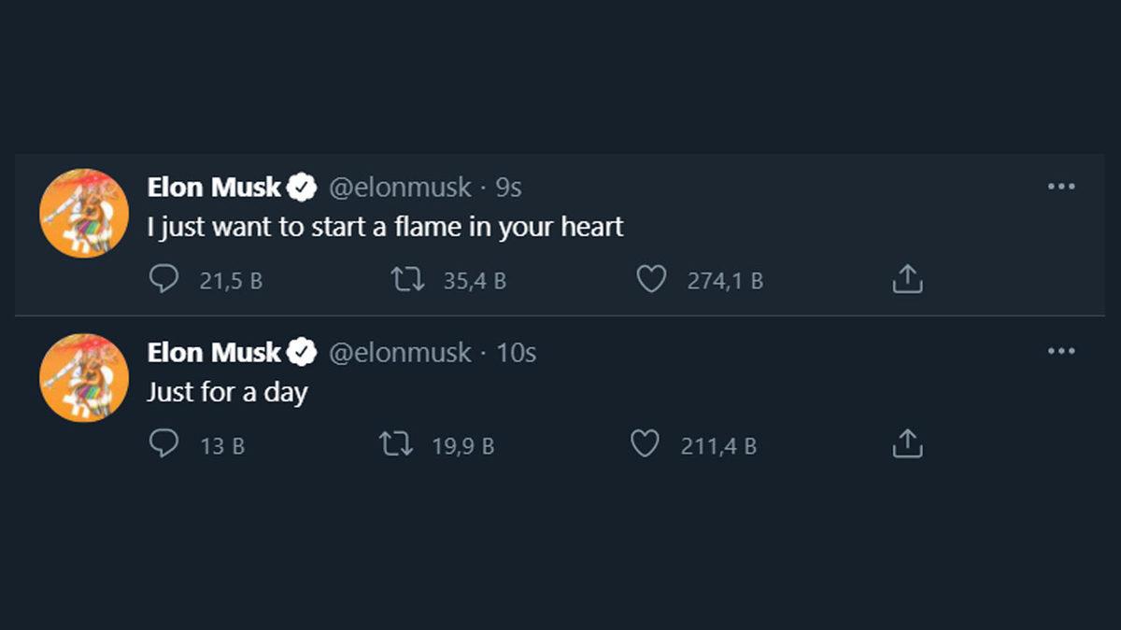Open more options on the 9s tweet
Viewport: 1121px width, 630px height.
[x=1061, y=187]
